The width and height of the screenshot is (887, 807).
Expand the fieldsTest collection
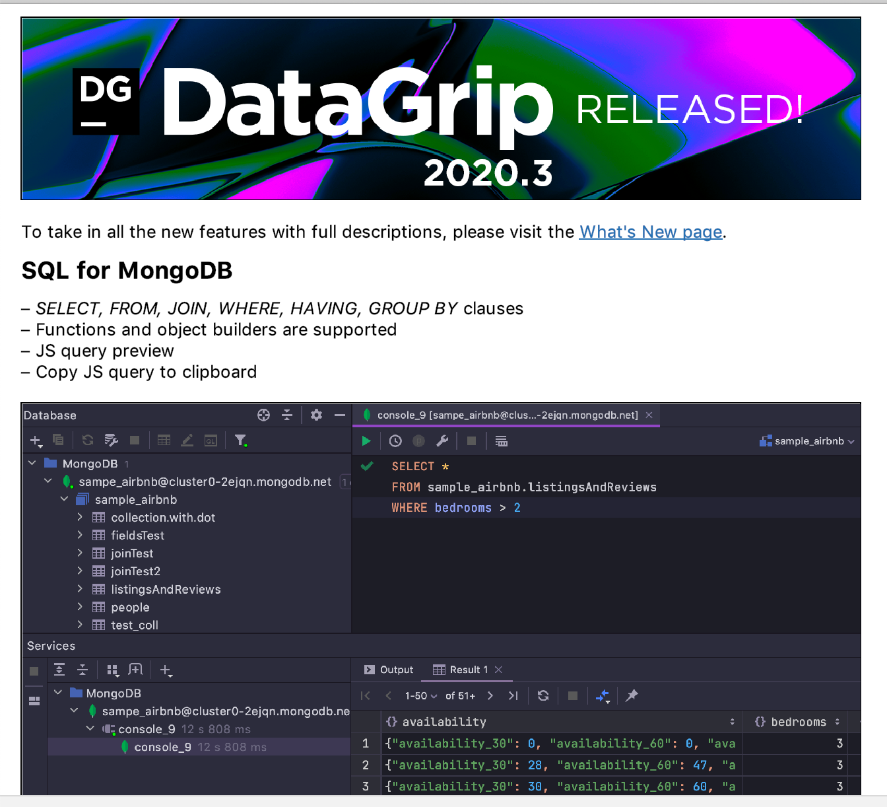(80, 534)
